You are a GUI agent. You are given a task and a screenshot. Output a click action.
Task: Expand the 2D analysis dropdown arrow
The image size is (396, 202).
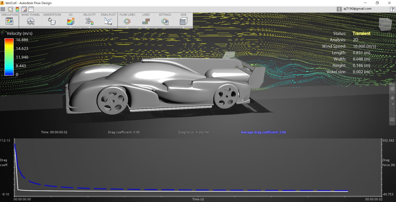pyautogui.click(x=71, y=27)
